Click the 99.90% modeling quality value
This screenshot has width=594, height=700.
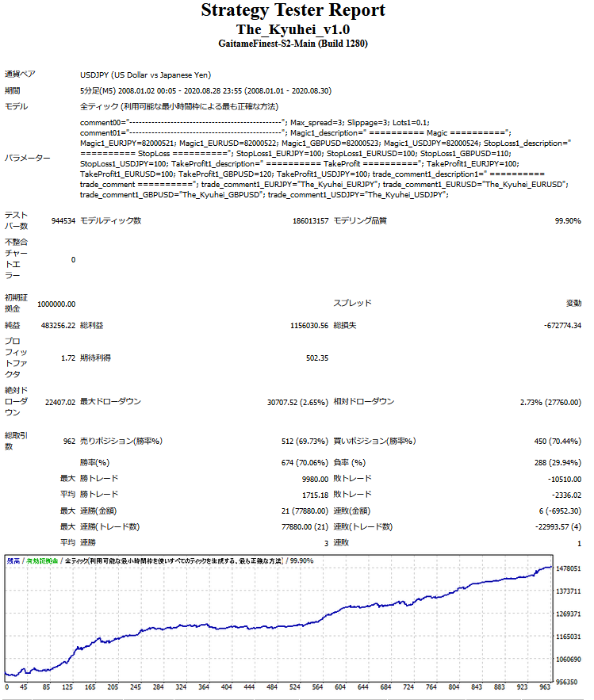[x=568, y=220]
